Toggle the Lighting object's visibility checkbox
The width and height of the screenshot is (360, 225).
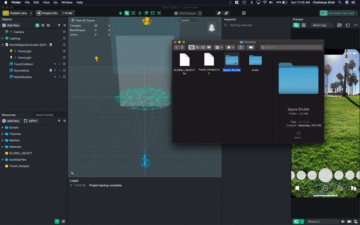tap(64, 39)
